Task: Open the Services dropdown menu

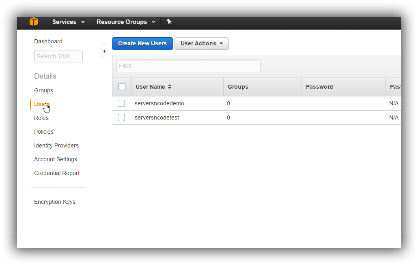Action: (x=68, y=22)
